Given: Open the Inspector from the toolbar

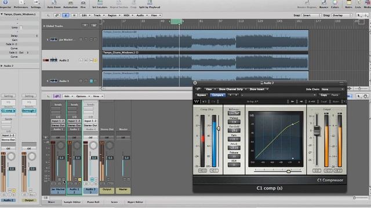Looking at the screenshot, I should click(5, 4).
